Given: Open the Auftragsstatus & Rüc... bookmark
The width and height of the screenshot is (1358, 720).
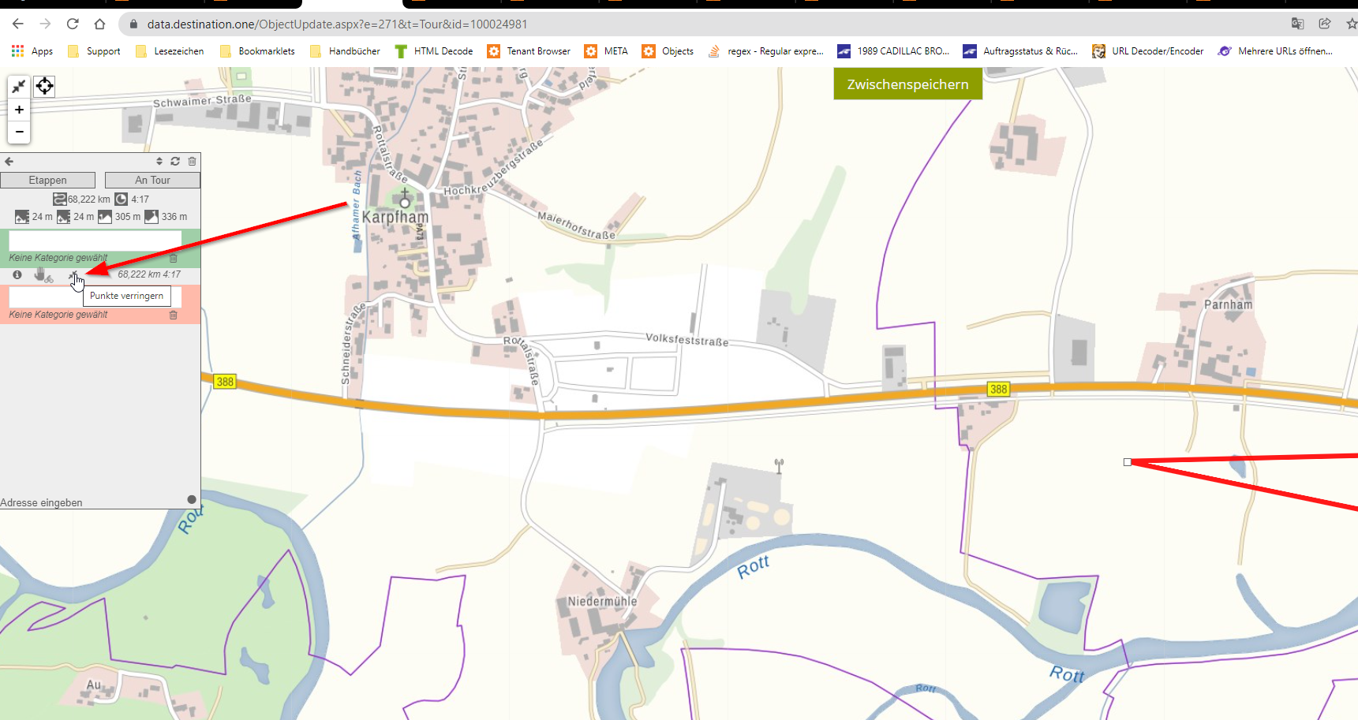Looking at the screenshot, I should pyautogui.click(x=1020, y=51).
